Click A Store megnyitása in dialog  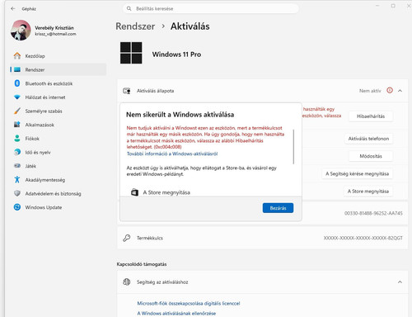pyautogui.click(x=166, y=192)
